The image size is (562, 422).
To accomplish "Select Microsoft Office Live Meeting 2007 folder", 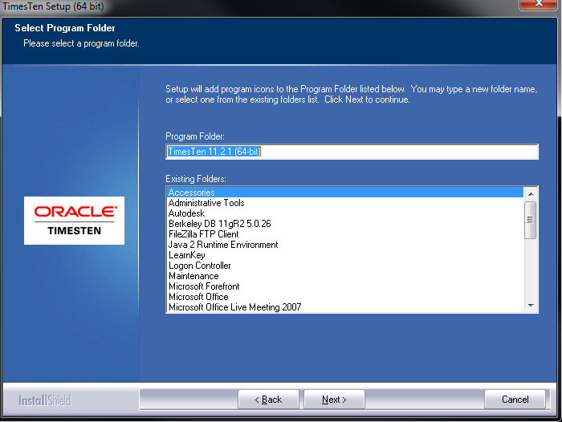I will [345, 307].
